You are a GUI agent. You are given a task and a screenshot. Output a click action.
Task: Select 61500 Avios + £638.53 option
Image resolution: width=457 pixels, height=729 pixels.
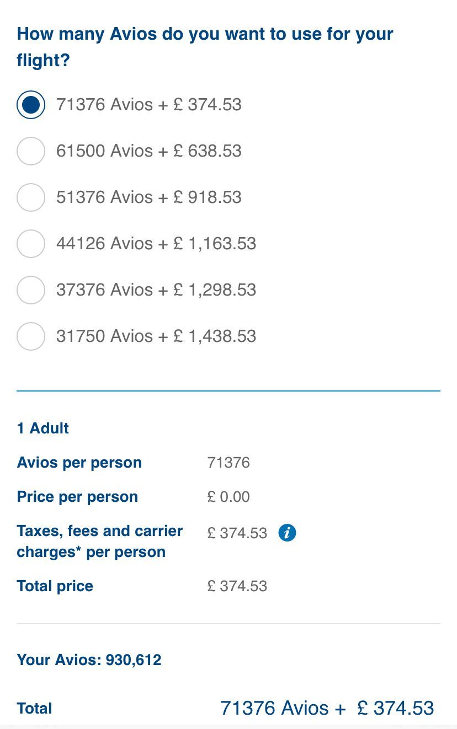click(x=31, y=151)
